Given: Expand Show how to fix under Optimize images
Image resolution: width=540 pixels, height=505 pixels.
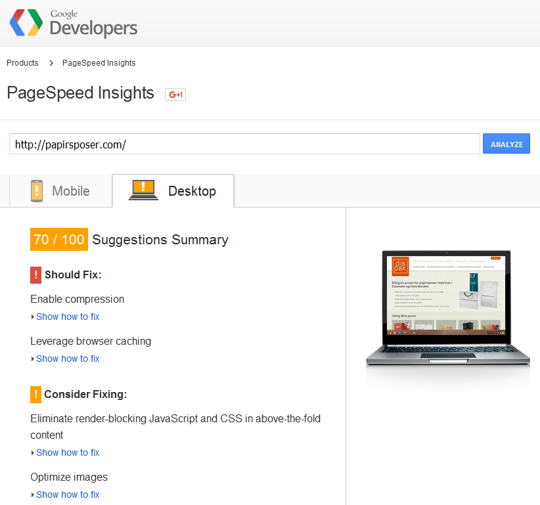Looking at the screenshot, I should [x=68, y=494].
